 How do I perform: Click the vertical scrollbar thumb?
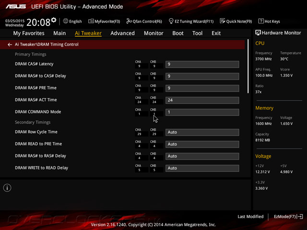click(248, 66)
